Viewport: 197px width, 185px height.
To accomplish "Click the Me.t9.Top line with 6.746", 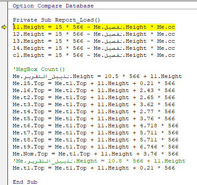I will tap(96, 147).
